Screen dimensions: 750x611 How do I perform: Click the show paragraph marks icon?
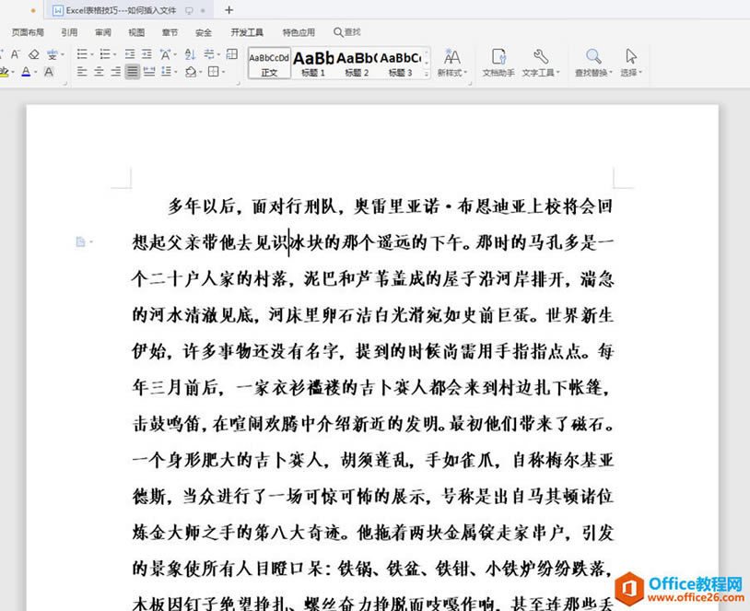(x=209, y=53)
